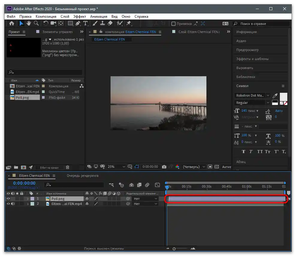Create new folder in Project panel
This screenshot has width=296, height=256.
16,167
